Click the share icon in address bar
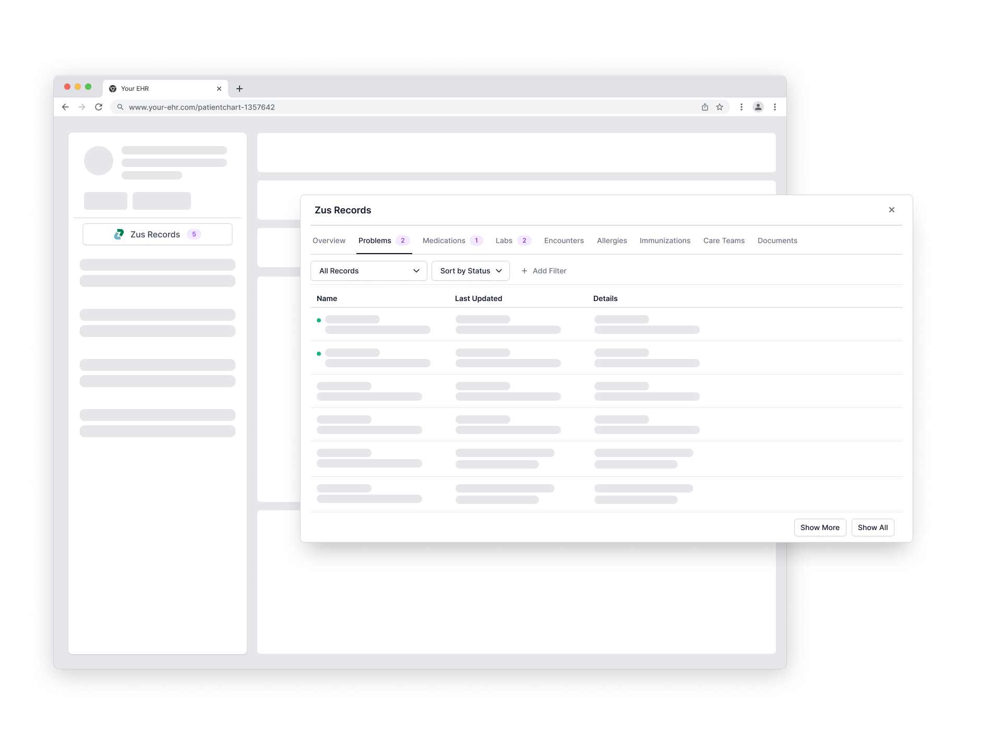Screen dimensions: 992x732 tap(705, 107)
